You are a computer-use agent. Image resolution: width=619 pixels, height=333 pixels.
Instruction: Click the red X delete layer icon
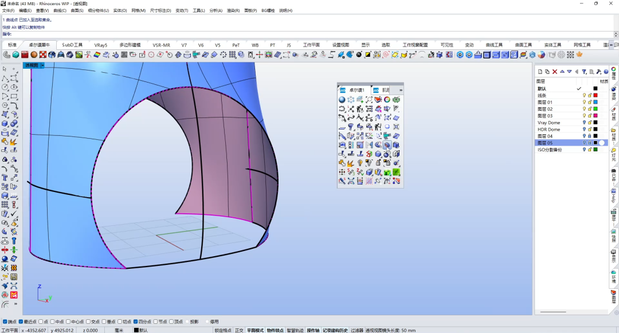point(555,72)
